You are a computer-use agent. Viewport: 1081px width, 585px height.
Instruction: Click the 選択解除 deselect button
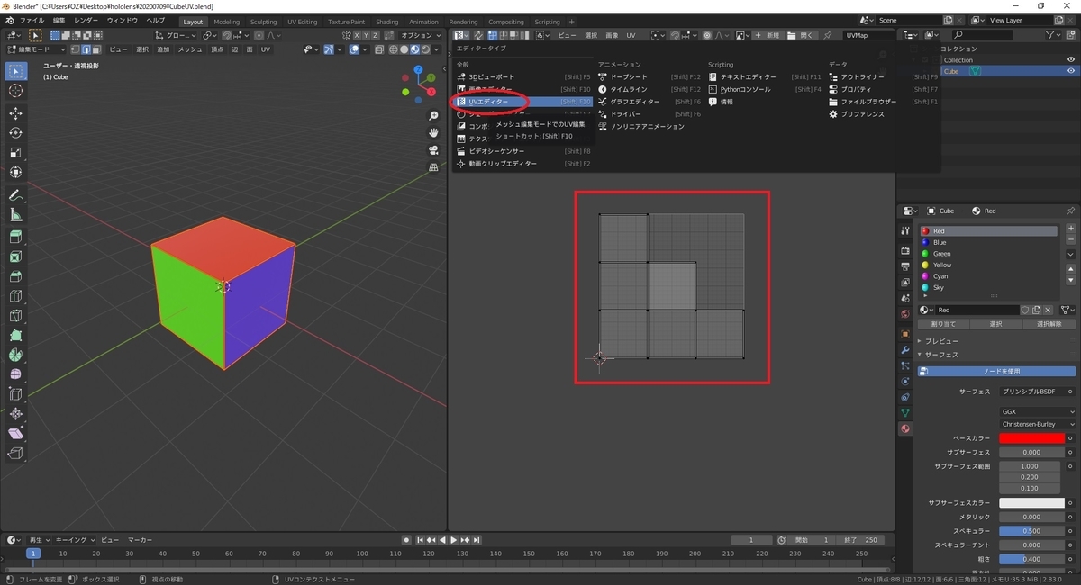coord(1049,323)
